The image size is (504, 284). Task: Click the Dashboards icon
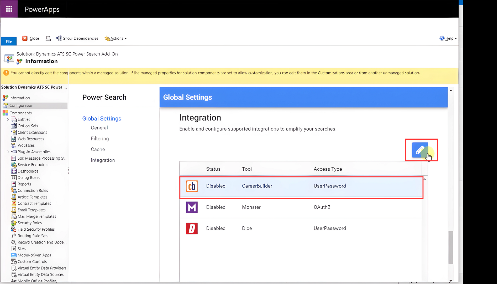point(14,171)
